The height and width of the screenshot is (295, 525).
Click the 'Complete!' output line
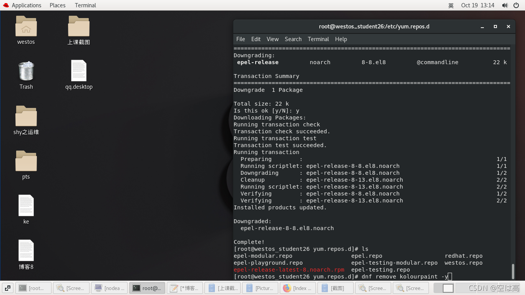tap(249, 242)
